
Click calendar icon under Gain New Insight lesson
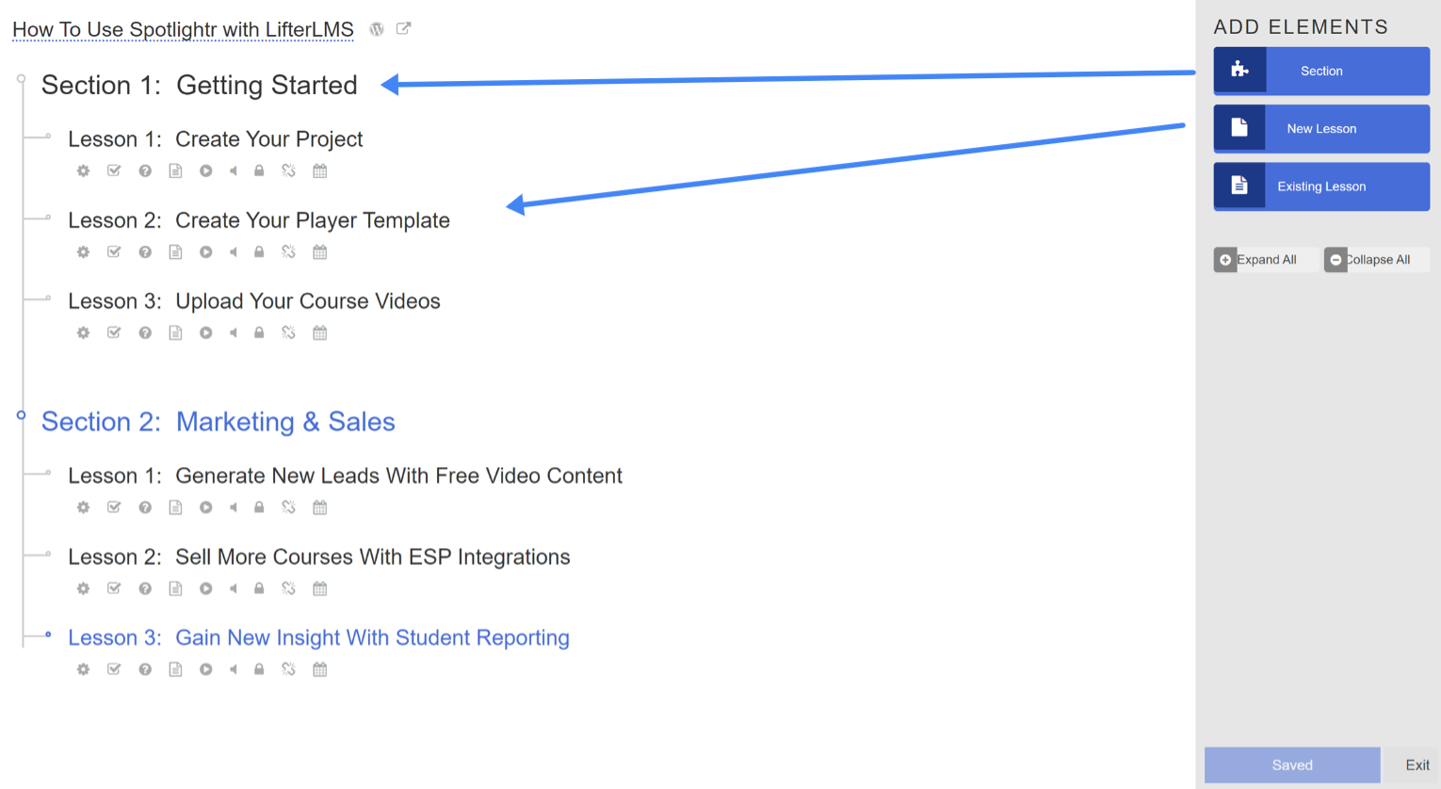[x=320, y=669]
